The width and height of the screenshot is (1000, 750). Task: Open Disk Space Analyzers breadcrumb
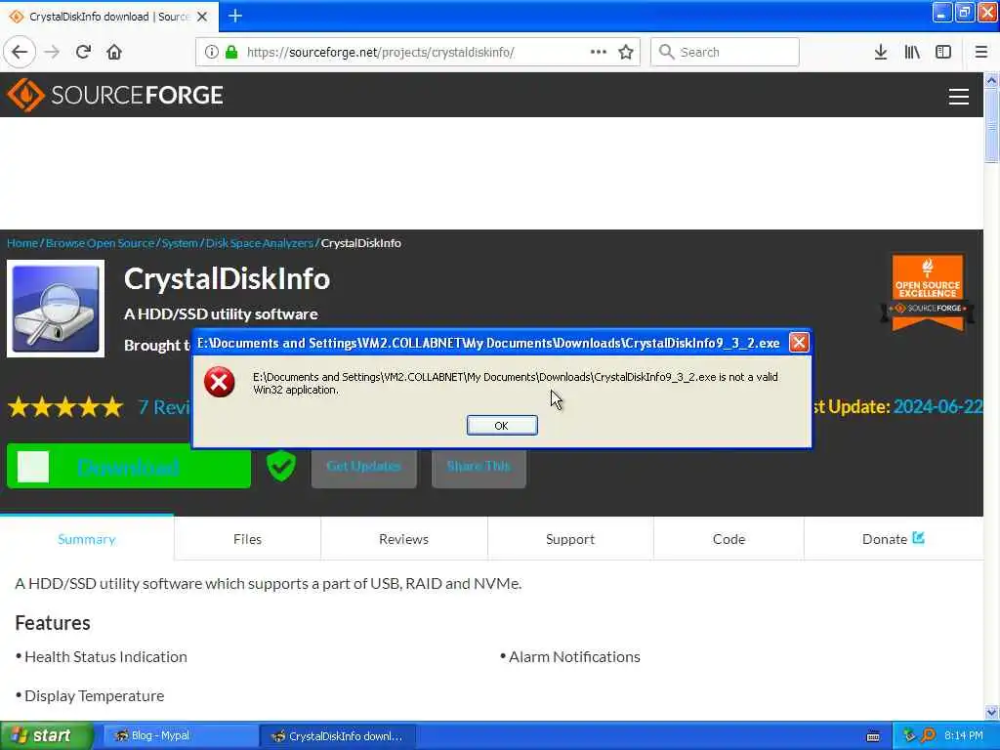pos(260,243)
